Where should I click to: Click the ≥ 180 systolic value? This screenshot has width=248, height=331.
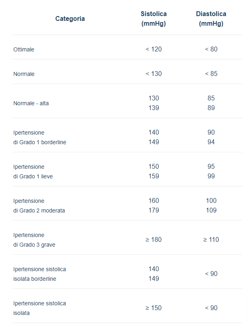coord(153,239)
